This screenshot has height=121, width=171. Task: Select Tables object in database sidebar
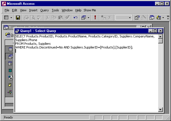10,49
